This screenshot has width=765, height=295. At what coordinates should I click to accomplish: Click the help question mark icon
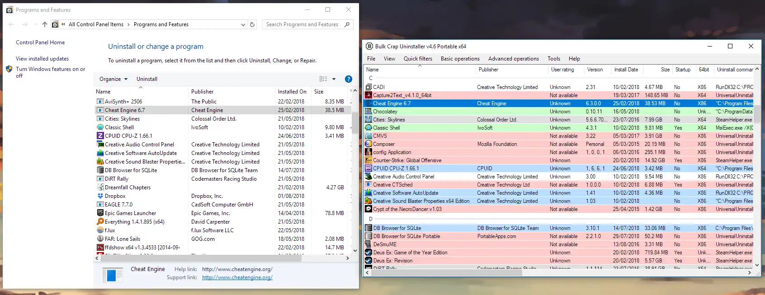point(349,79)
